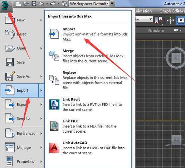Expand the New submenu arrow
This screenshot has height=168, width=185.
[x=41, y=20]
